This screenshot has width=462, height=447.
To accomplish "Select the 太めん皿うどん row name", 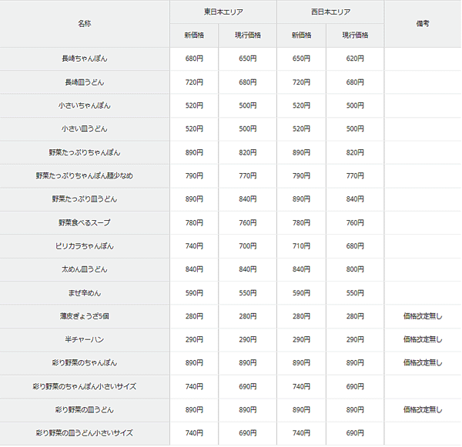I will coord(85,269).
